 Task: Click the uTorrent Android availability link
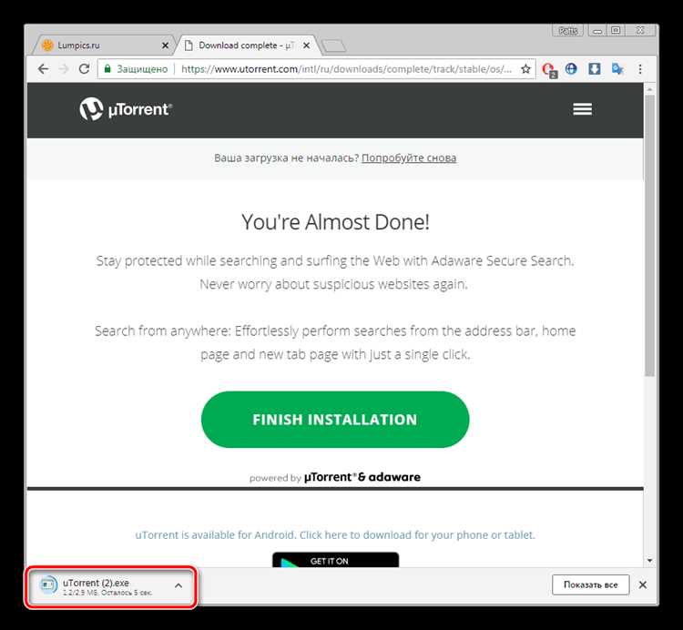[335, 534]
